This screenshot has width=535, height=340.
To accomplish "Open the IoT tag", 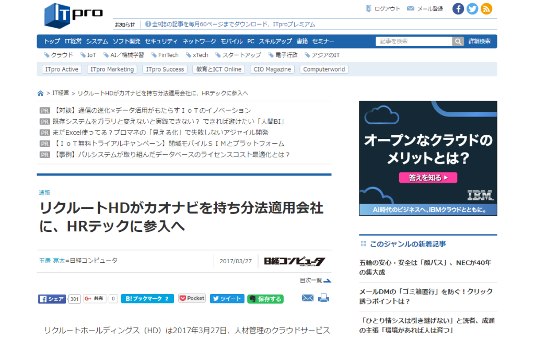I will click(88, 55).
